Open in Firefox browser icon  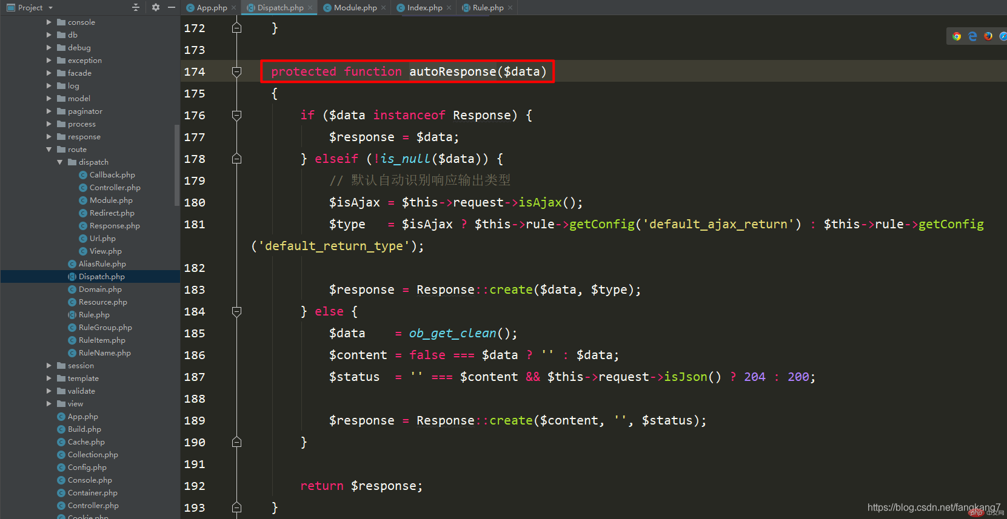click(988, 36)
